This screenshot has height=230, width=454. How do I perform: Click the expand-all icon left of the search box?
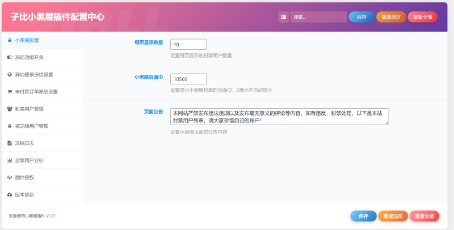[283, 17]
